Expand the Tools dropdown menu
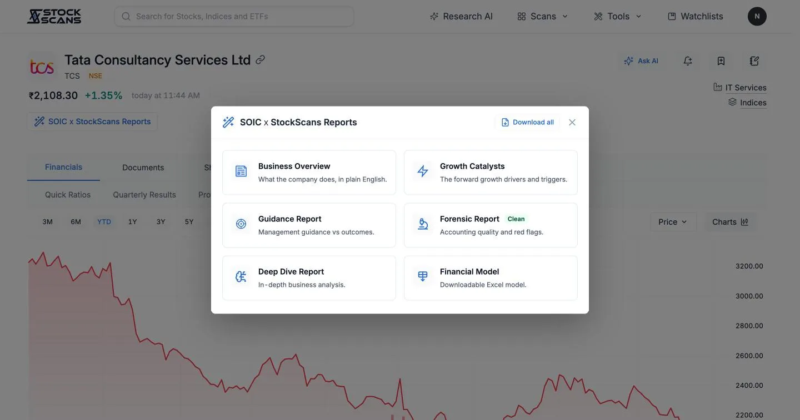Screen dimensions: 800x420 [x=618, y=16]
